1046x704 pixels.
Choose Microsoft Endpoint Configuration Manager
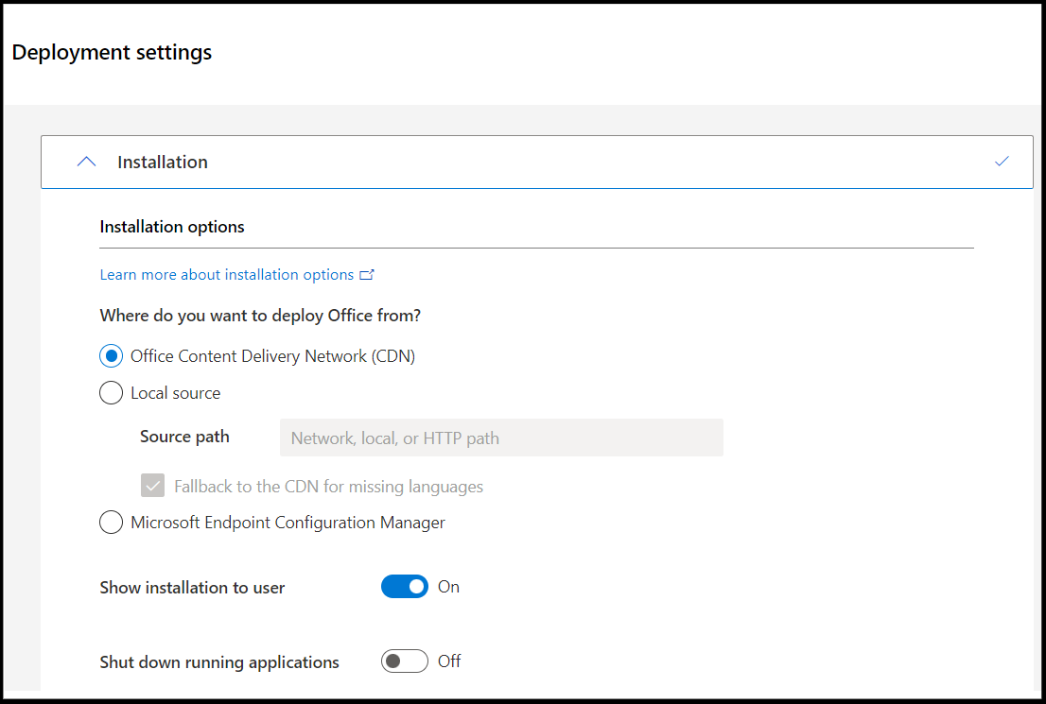point(111,522)
